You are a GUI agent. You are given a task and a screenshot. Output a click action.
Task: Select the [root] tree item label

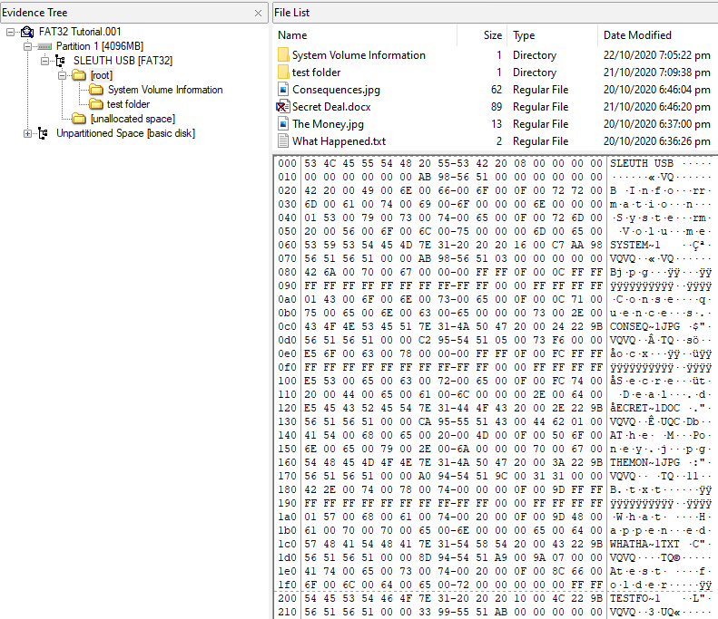coord(101,75)
